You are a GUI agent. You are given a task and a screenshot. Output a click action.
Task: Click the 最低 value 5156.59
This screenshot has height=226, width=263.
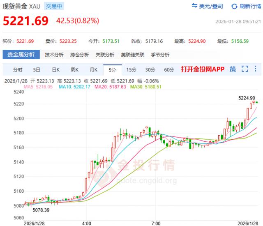(240, 41)
